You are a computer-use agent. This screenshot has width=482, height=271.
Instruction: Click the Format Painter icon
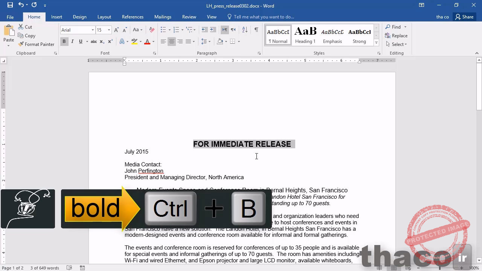pos(21,44)
